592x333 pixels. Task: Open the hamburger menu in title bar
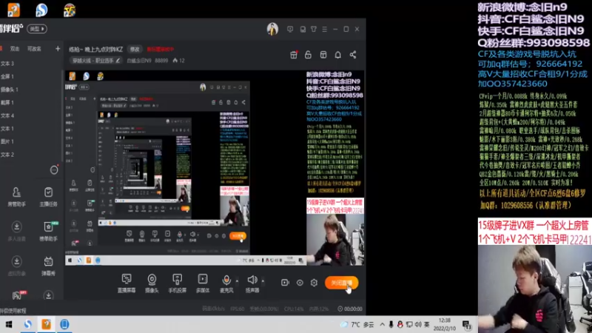point(325,29)
